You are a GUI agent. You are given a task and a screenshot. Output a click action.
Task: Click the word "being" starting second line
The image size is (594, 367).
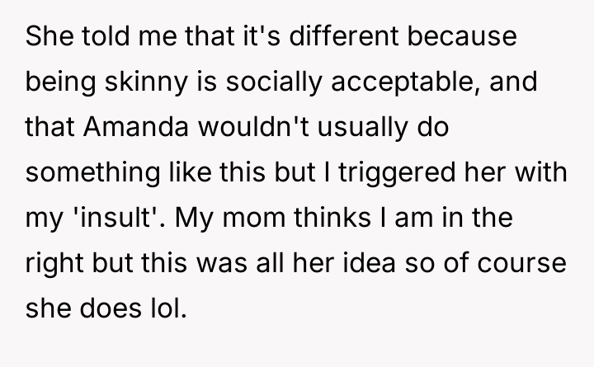[x=54, y=85]
